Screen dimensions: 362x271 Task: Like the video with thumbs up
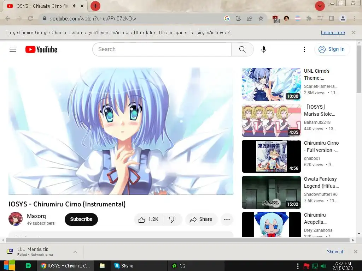148,219
